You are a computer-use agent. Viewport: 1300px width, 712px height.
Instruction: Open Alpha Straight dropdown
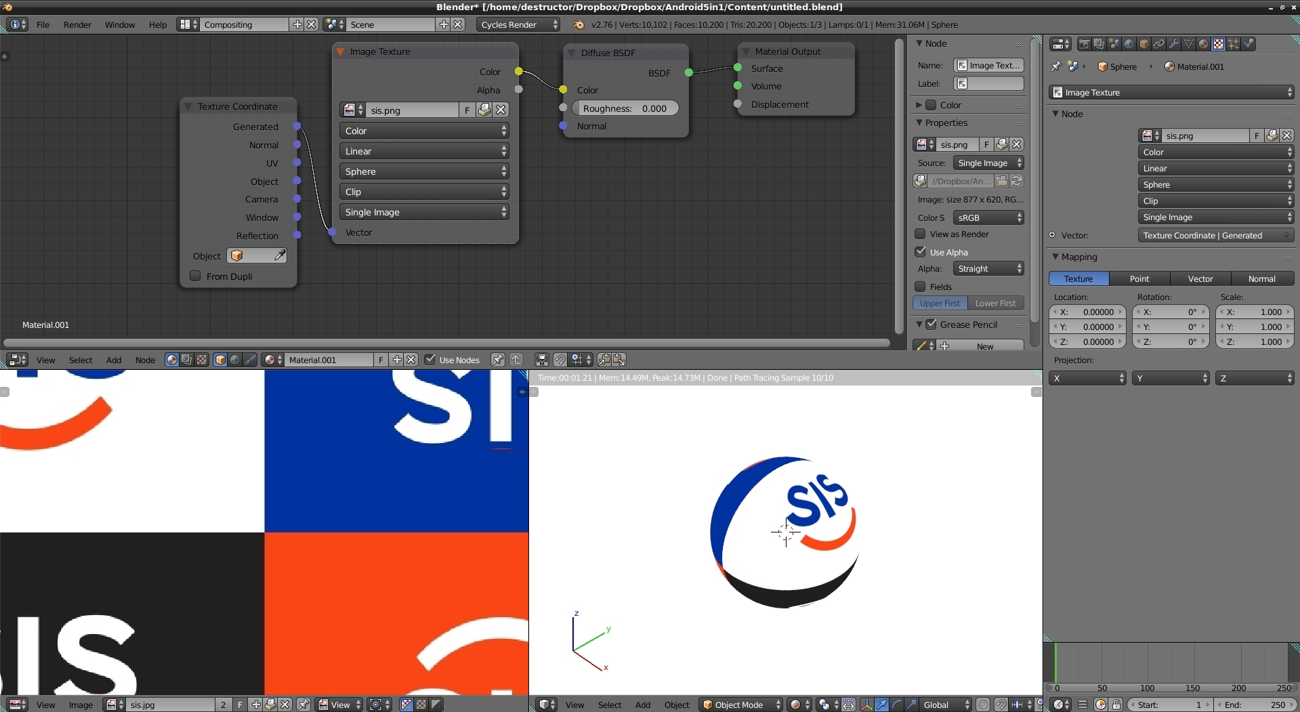pyautogui.click(x=988, y=268)
